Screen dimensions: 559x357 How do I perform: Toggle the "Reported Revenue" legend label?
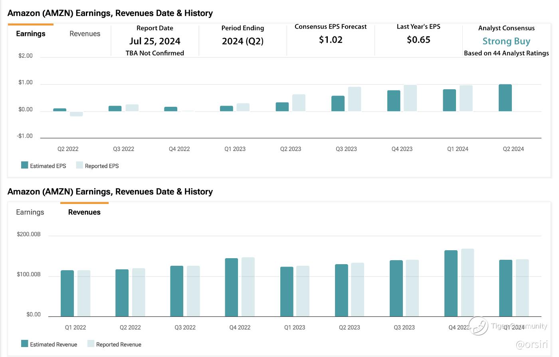tap(119, 345)
